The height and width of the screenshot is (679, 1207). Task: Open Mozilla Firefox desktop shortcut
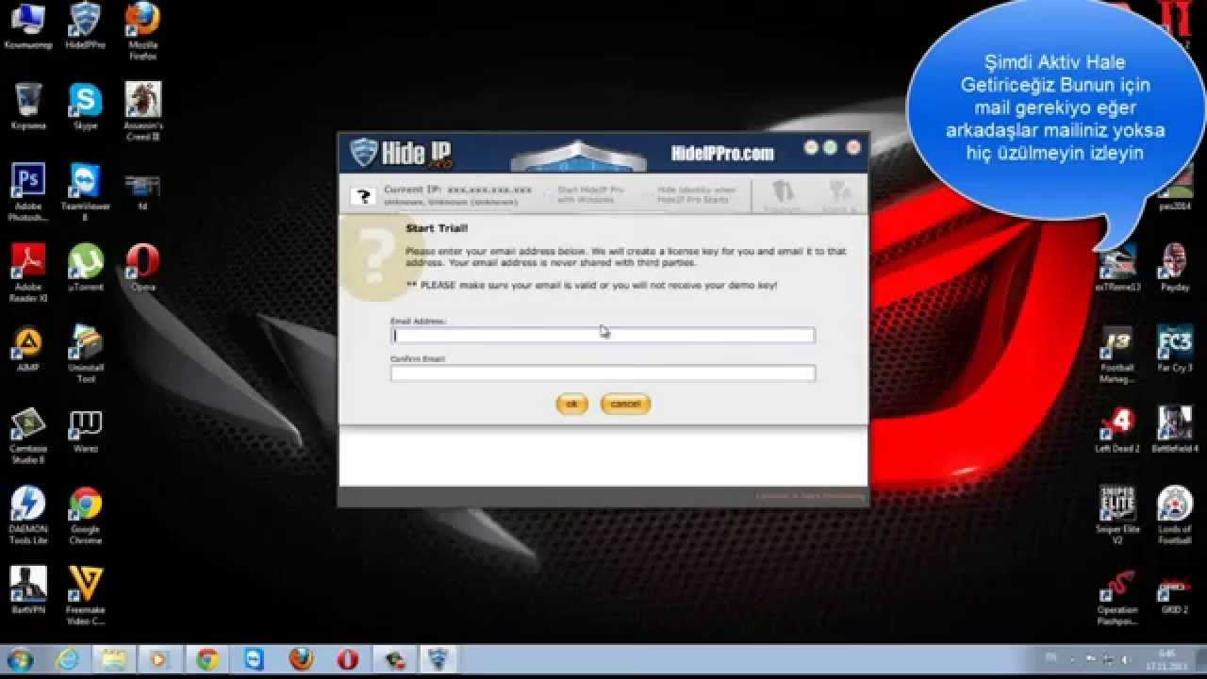click(143, 31)
